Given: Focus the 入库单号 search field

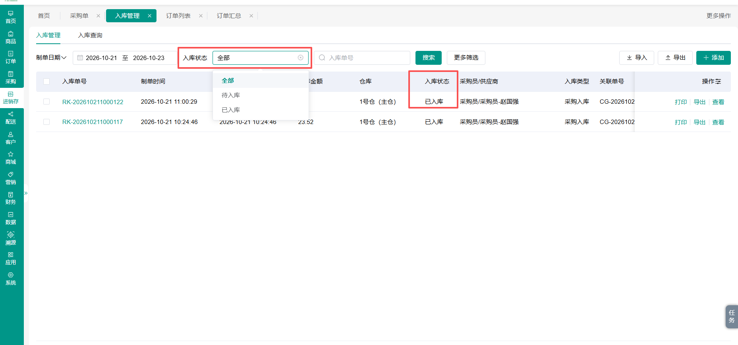Looking at the screenshot, I should (x=362, y=58).
